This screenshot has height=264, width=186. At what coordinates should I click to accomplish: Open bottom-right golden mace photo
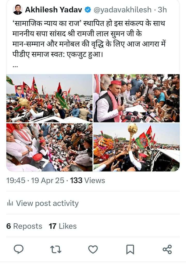pyautogui.click(x=136, y=147)
